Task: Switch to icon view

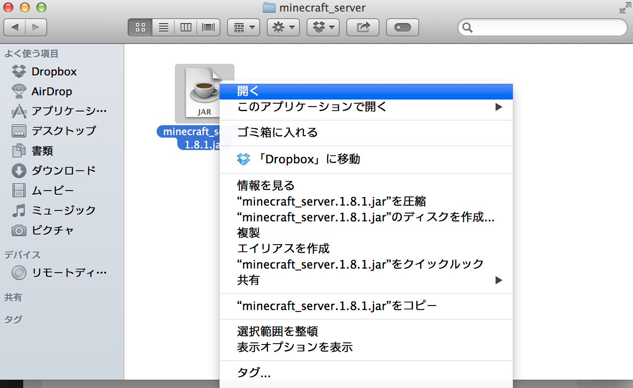Action: pyautogui.click(x=140, y=27)
